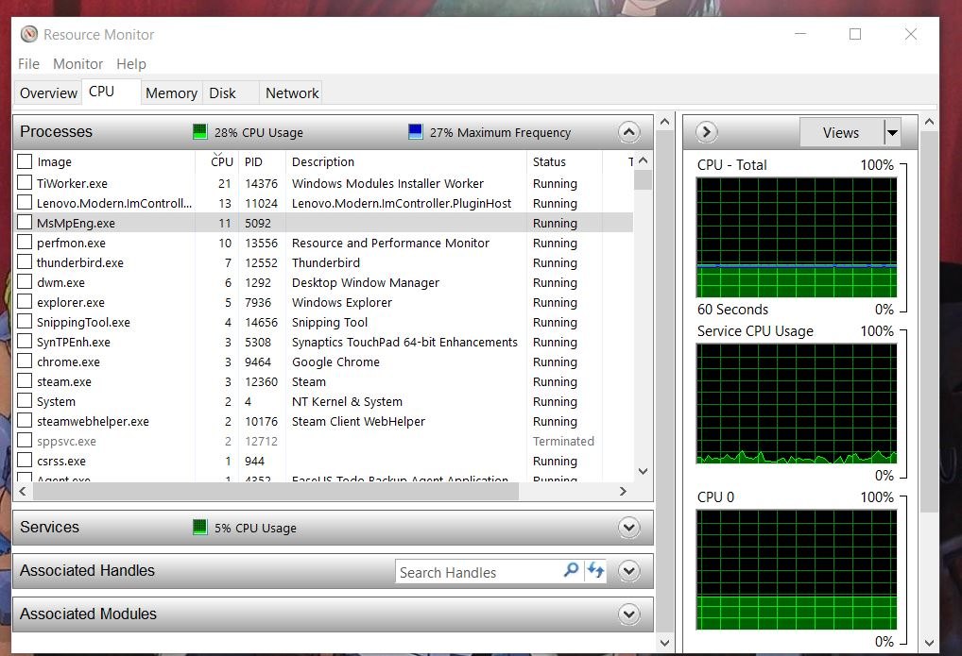Open the File menu
962x656 pixels.
tap(29, 64)
